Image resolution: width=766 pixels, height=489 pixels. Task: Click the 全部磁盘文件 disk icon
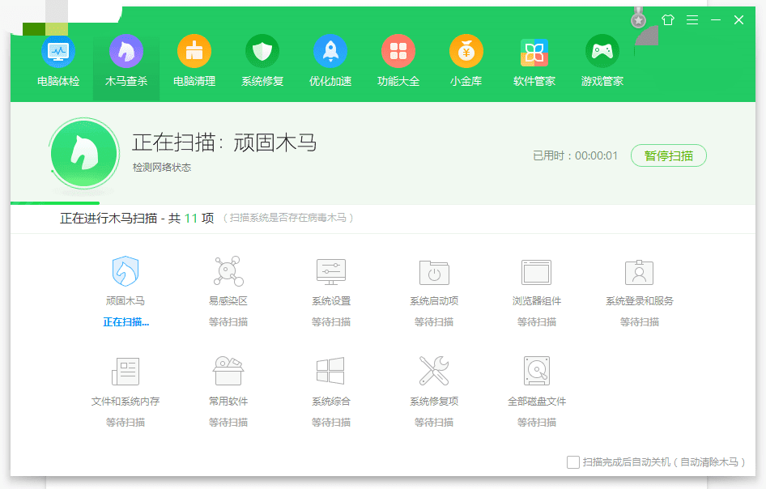tap(536, 371)
